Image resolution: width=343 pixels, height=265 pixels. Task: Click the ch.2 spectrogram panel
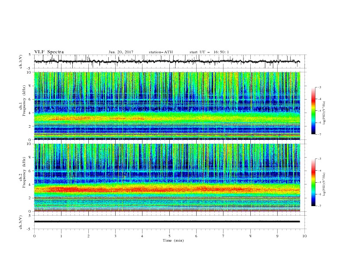tap(167, 178)
